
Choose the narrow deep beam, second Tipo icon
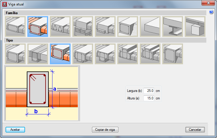coord(38,54)
